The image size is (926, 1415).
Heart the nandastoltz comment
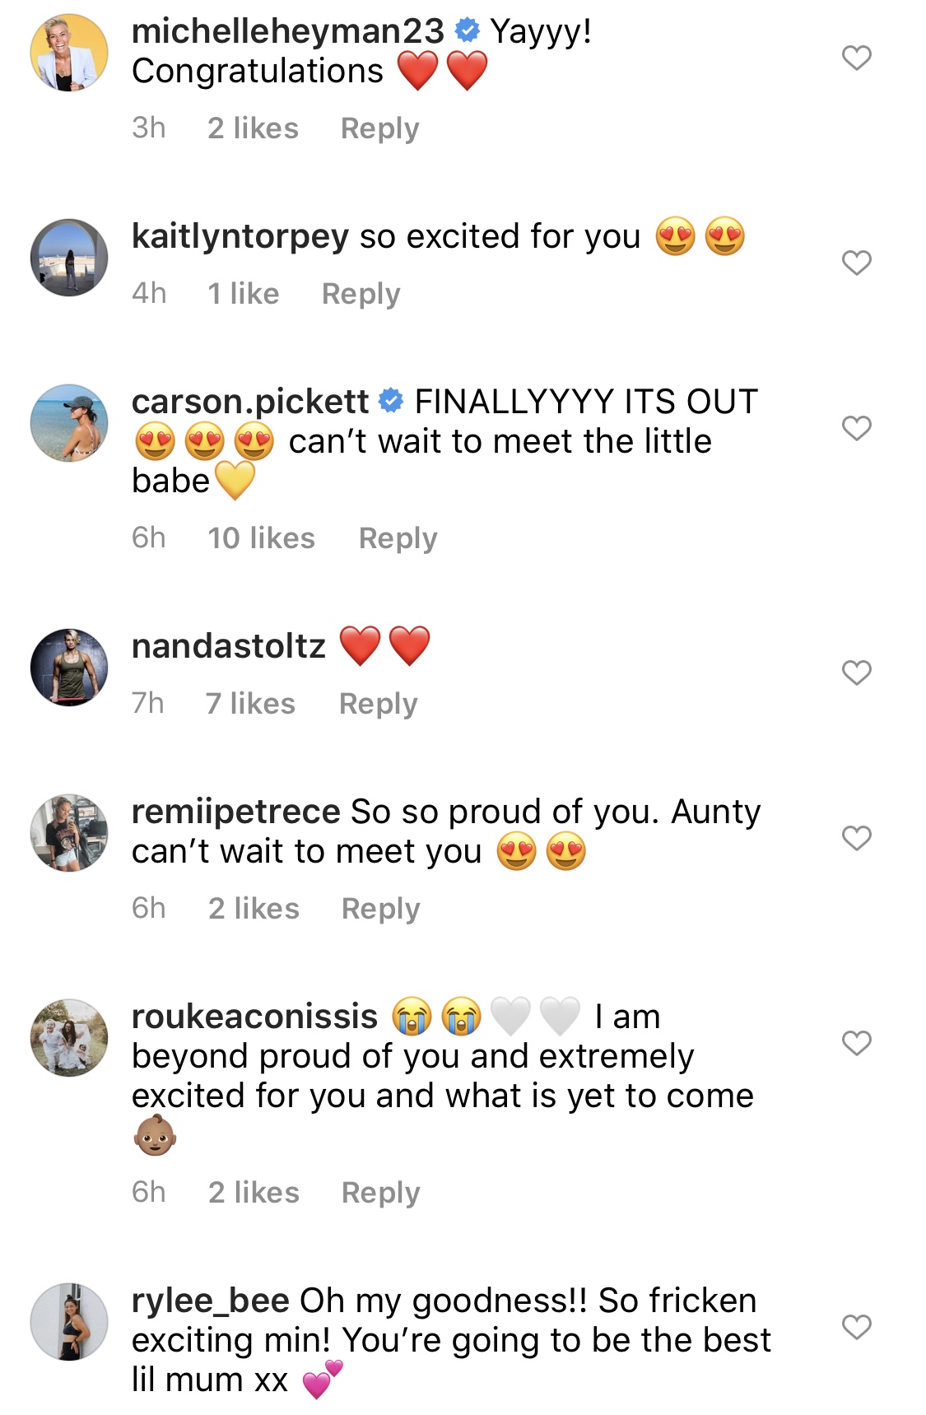[x=856, y=673]
